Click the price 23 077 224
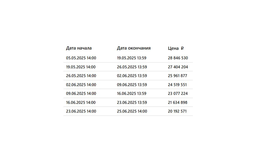The image size is (255, 159). click(178, 94)
